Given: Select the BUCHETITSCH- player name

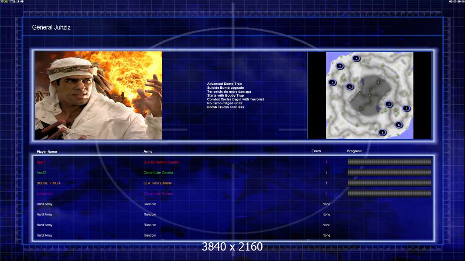Looking at the screenshot, I should (49, 183).
